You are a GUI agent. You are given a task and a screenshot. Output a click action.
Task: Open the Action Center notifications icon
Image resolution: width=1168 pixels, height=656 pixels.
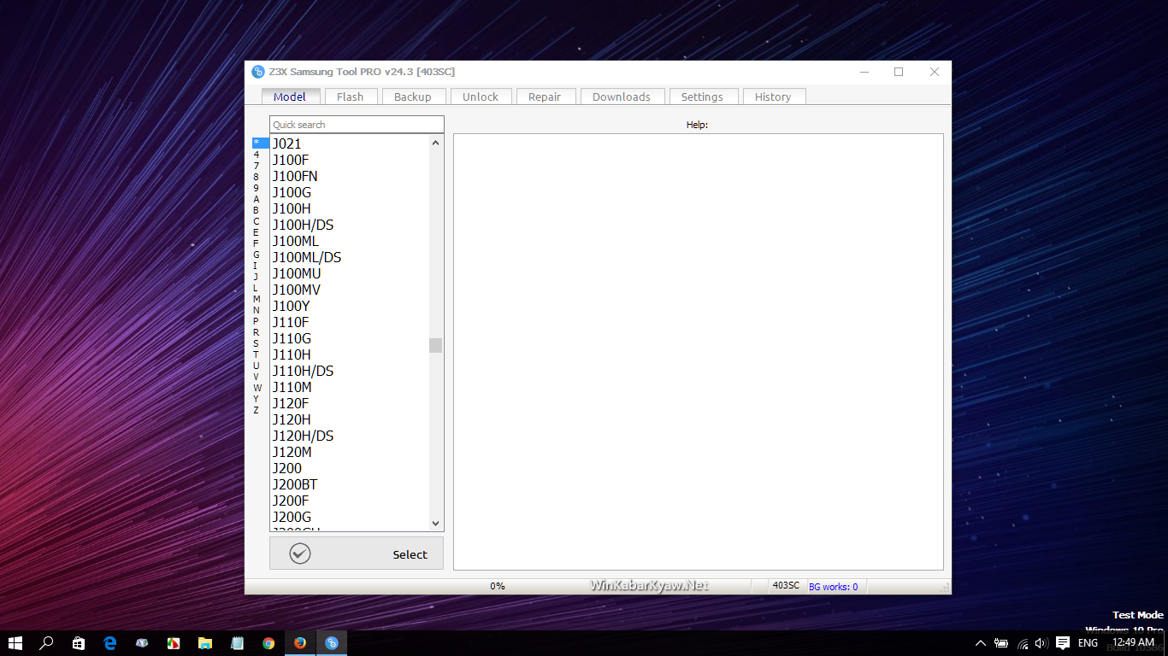(1063, 643)
